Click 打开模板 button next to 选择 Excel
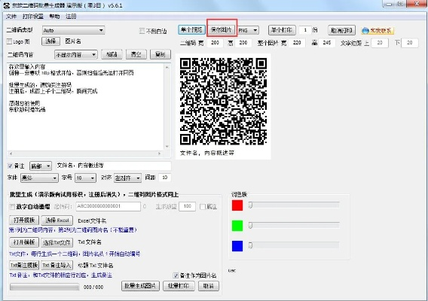Screen dimensions: 428x301 click(24, 220)
